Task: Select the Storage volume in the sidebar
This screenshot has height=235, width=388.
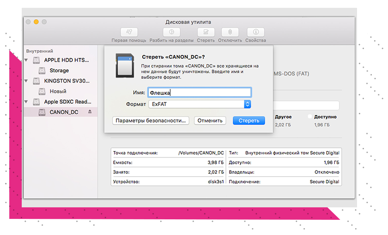Action: coord(59,70)
